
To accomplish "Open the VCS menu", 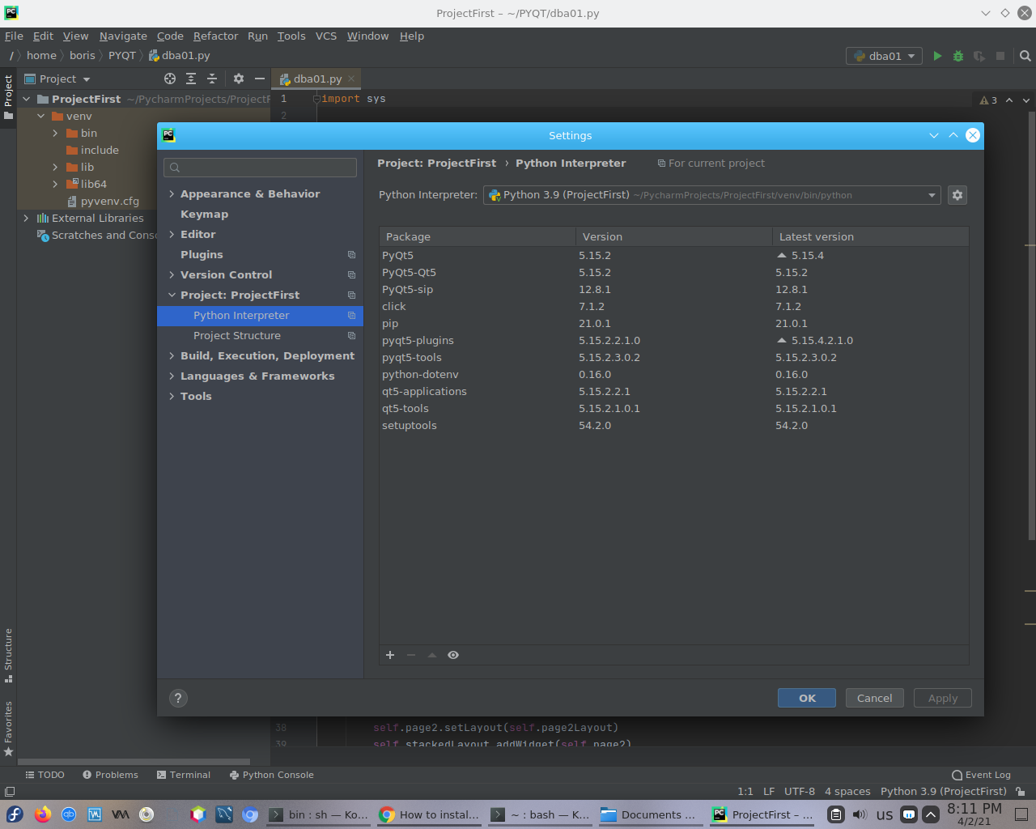I will coord(326,36).
